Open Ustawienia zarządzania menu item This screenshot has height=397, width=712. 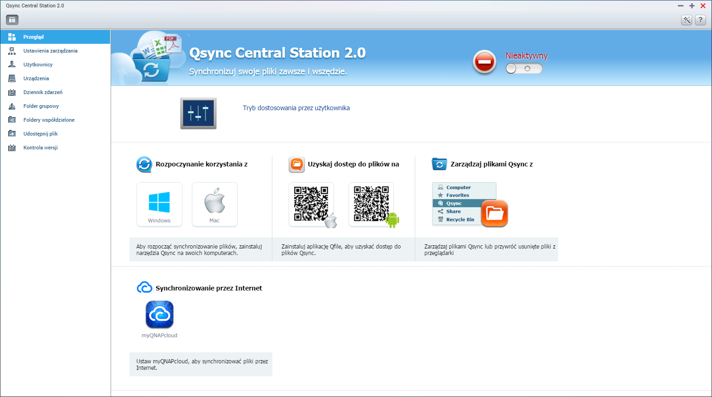click(x=55, y=51)
